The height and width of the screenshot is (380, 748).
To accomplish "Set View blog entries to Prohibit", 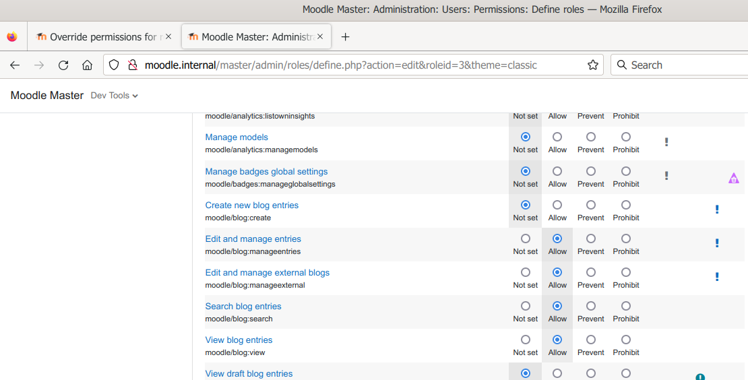I will [x=626, y=340].
